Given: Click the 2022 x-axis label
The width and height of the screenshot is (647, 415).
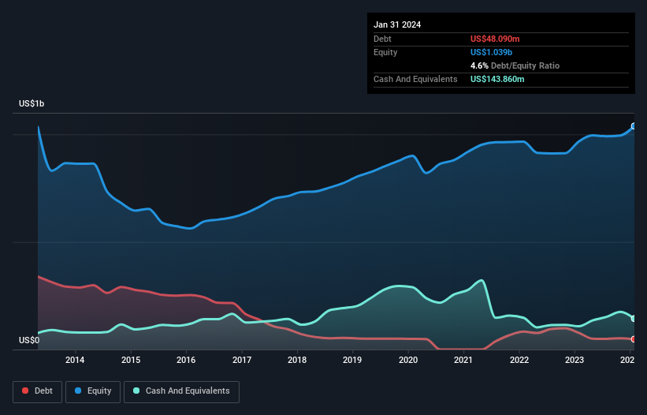Looking at the screenshot, I should (x=519, y=360).
